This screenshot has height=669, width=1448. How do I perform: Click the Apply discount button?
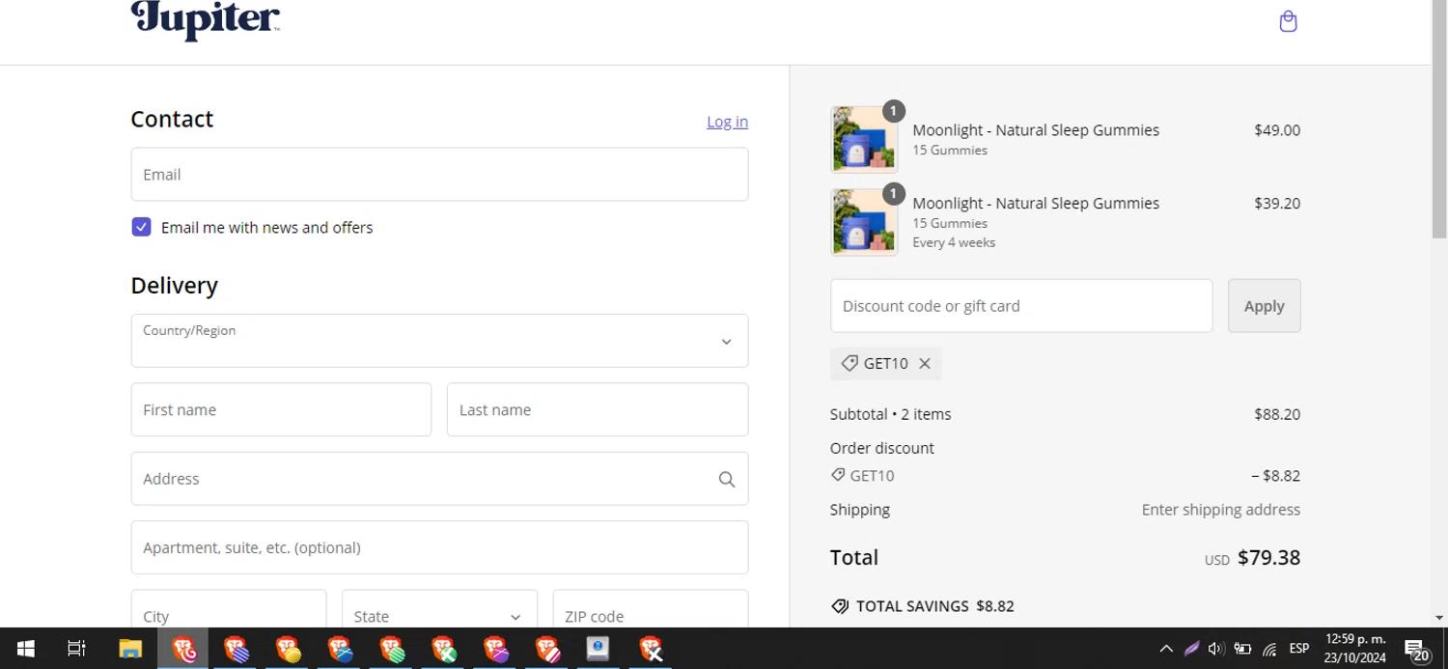1264,306
